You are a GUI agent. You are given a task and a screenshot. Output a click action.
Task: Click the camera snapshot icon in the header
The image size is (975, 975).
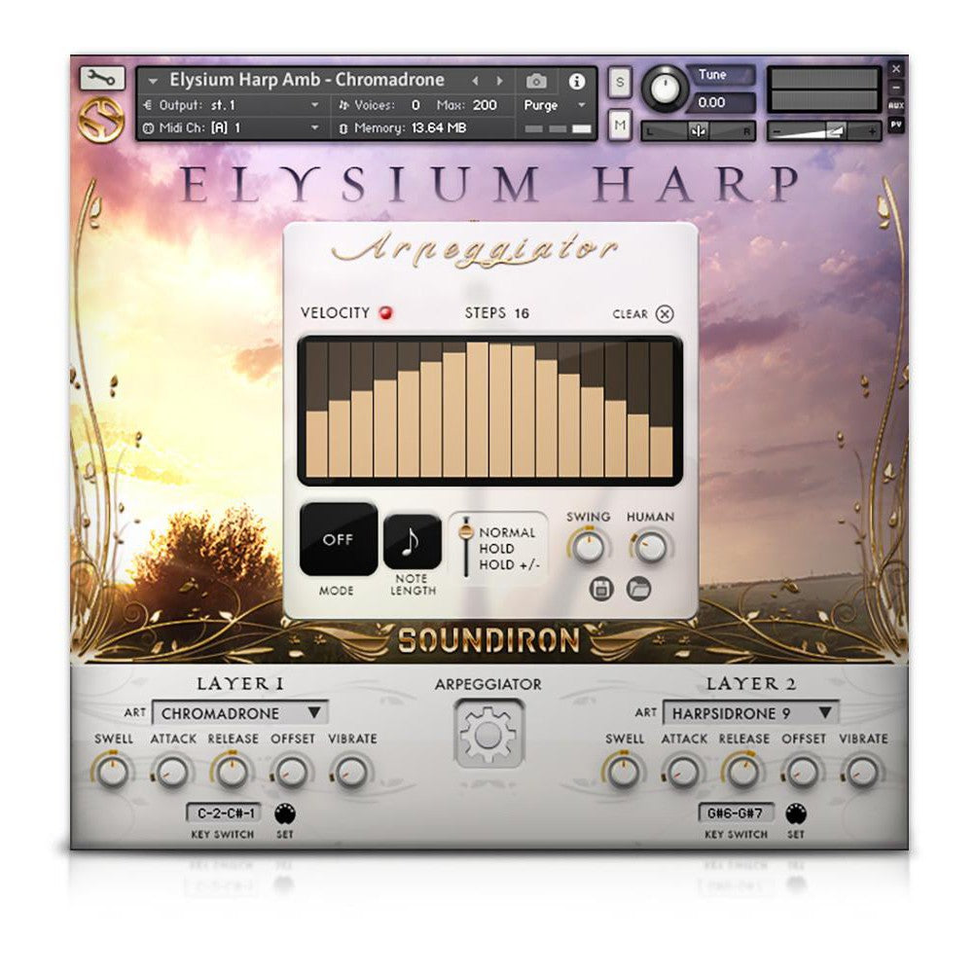(537, 80)
